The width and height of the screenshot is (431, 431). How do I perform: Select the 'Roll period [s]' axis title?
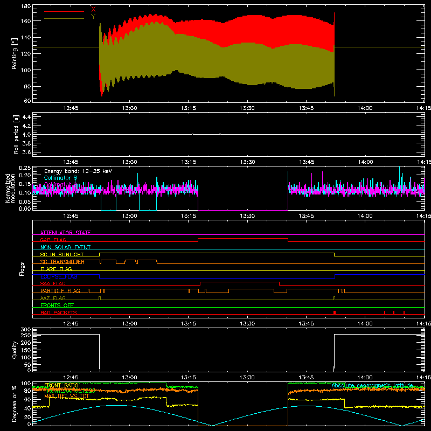[16, 134]
